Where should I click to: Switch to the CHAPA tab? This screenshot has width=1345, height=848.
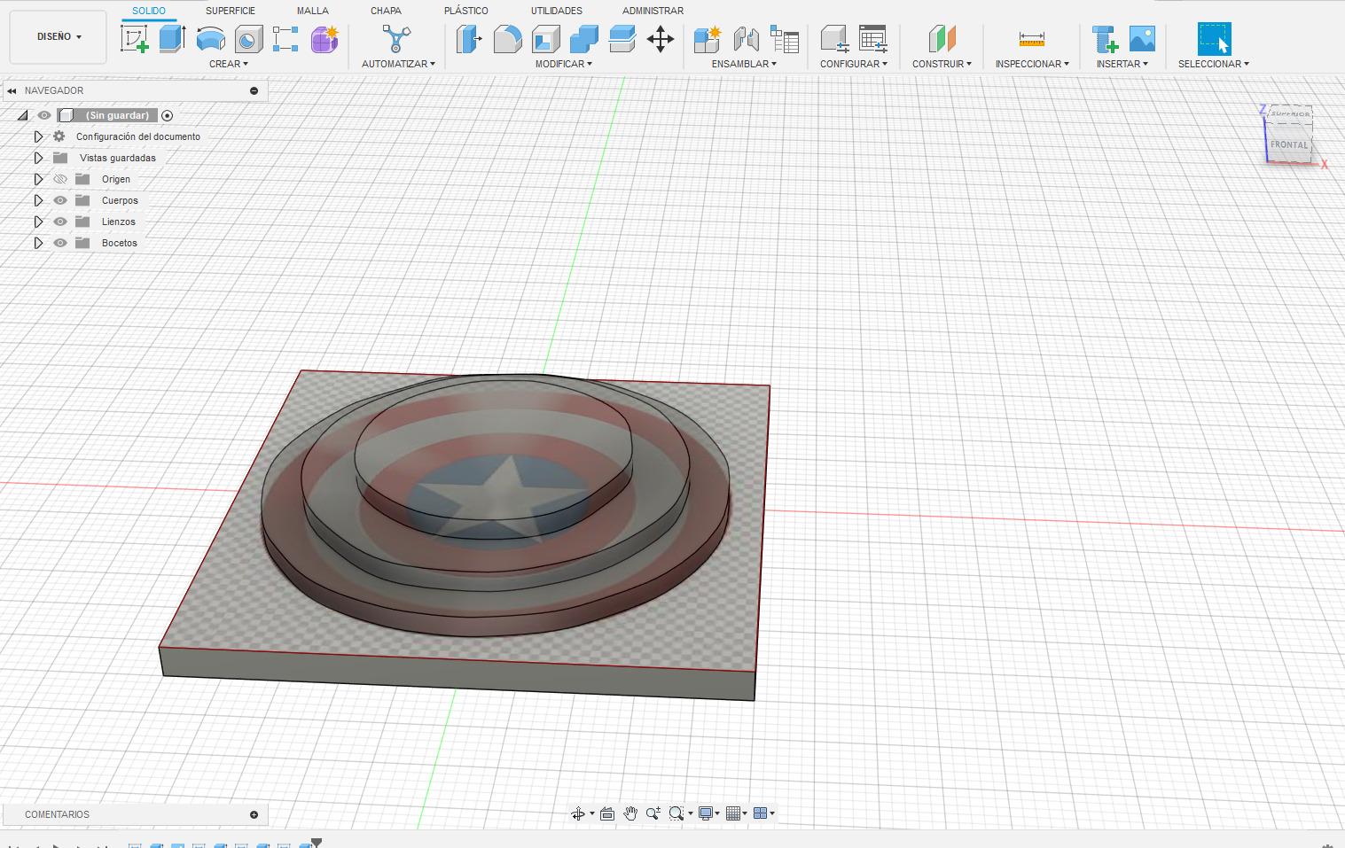point(386,11)
